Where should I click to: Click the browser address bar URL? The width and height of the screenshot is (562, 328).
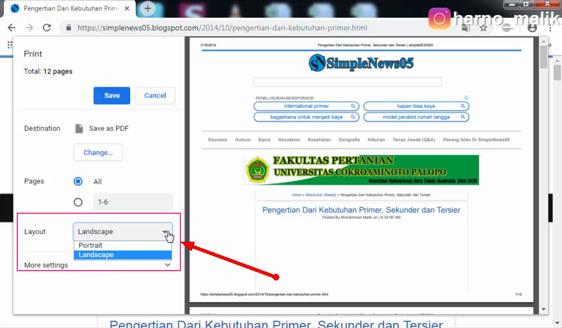click(222, 28)
